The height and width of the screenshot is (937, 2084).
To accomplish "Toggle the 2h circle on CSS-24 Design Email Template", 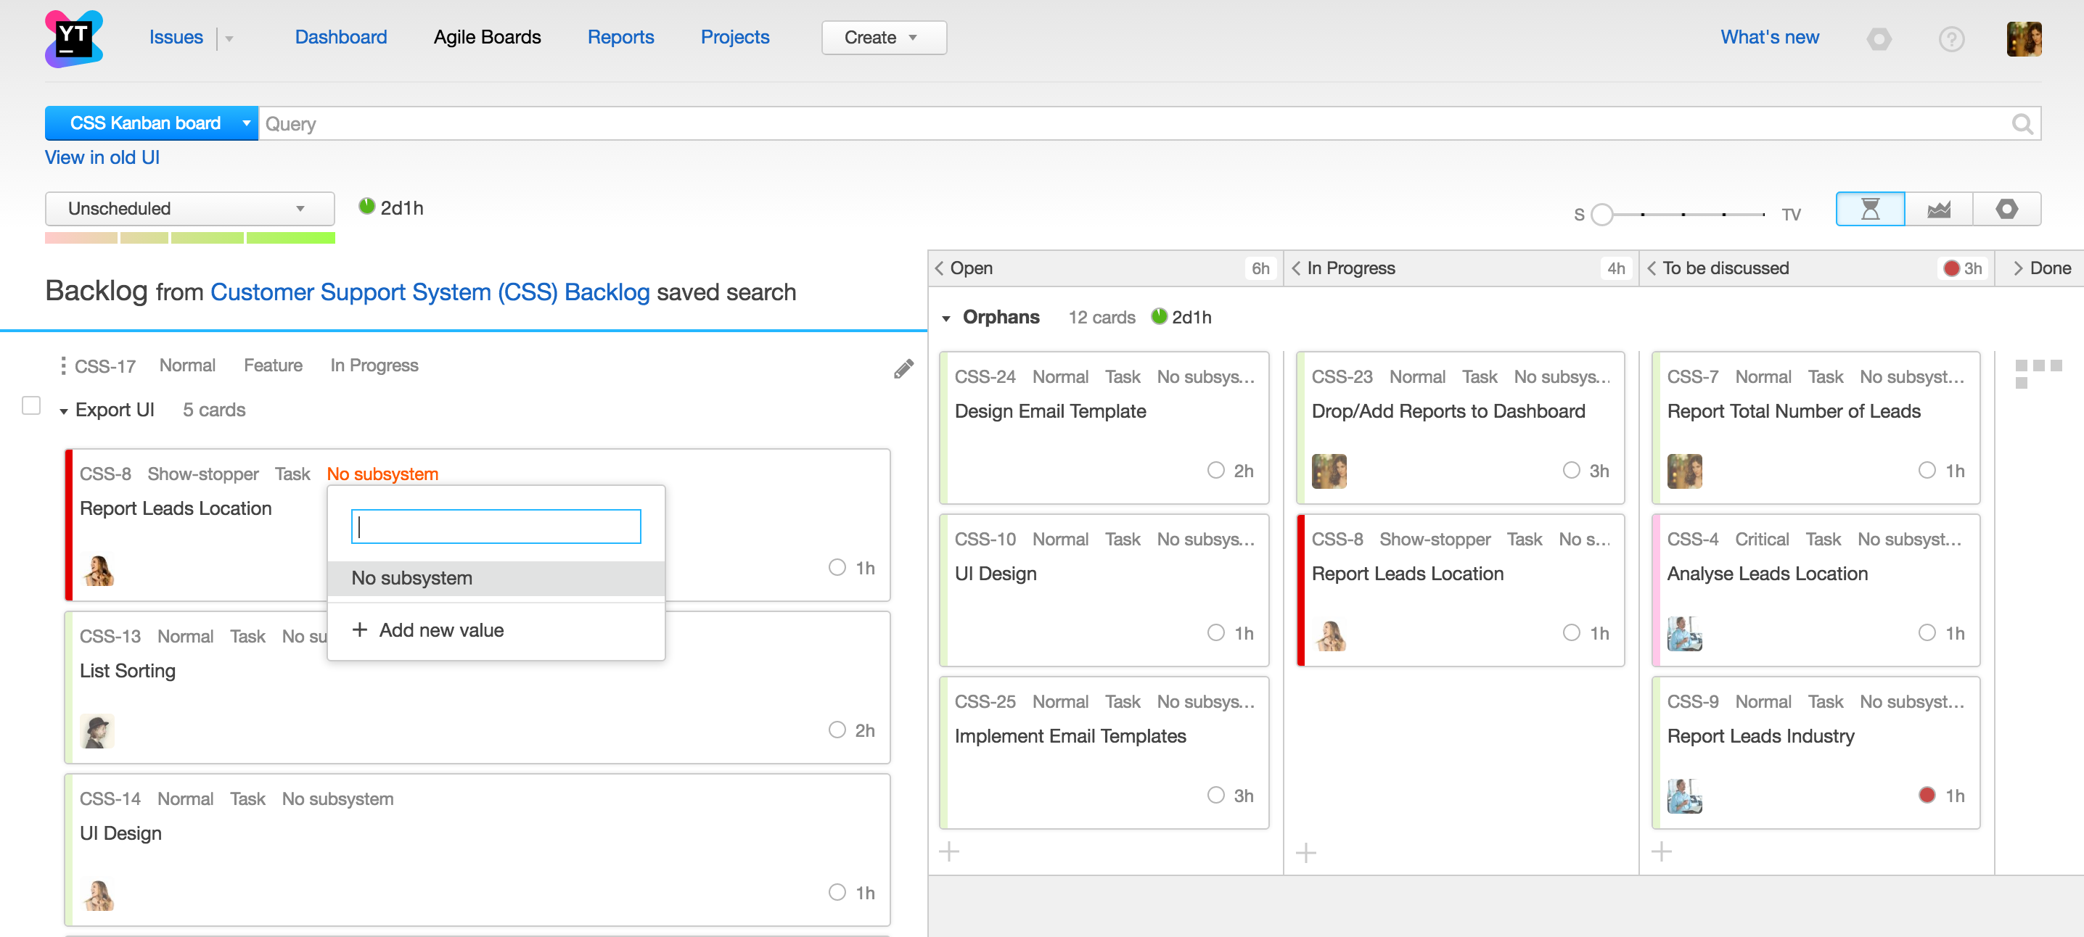I will pos(1216,470).
